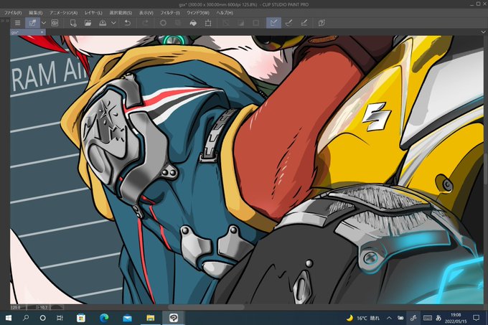Click the Invert Selected Area icon

240,23
